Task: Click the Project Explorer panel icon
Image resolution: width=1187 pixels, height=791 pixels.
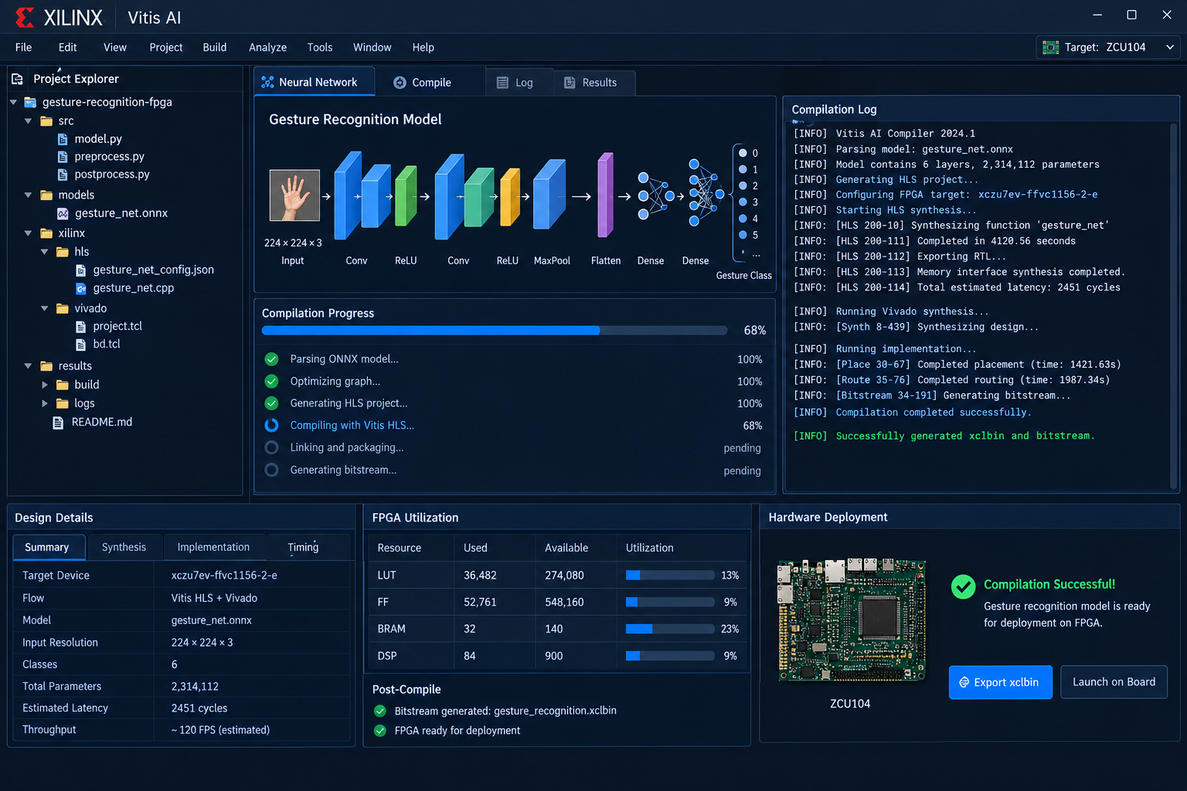Action: click(17, 79)
